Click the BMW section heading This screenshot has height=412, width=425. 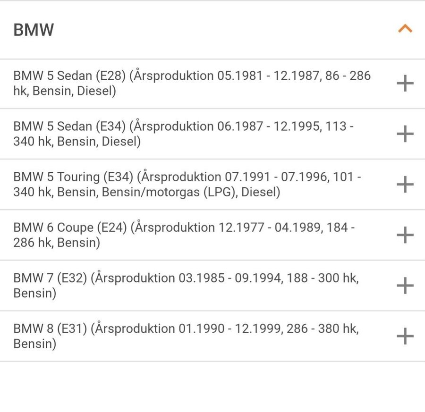34,30
